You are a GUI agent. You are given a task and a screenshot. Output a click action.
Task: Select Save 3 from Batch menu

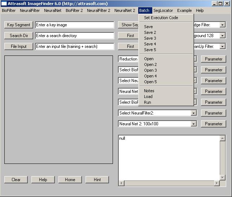coord(150,38)
